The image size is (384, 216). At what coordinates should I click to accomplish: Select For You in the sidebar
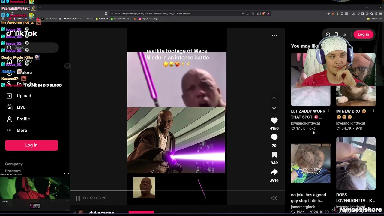pyautogui.click(x=24, y=61)
